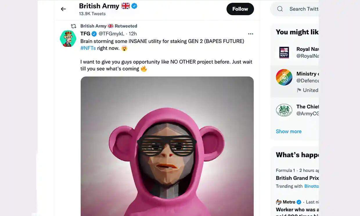Open the British Grand Prix trend
Screen dimensions: 360x216
point(297,178)
